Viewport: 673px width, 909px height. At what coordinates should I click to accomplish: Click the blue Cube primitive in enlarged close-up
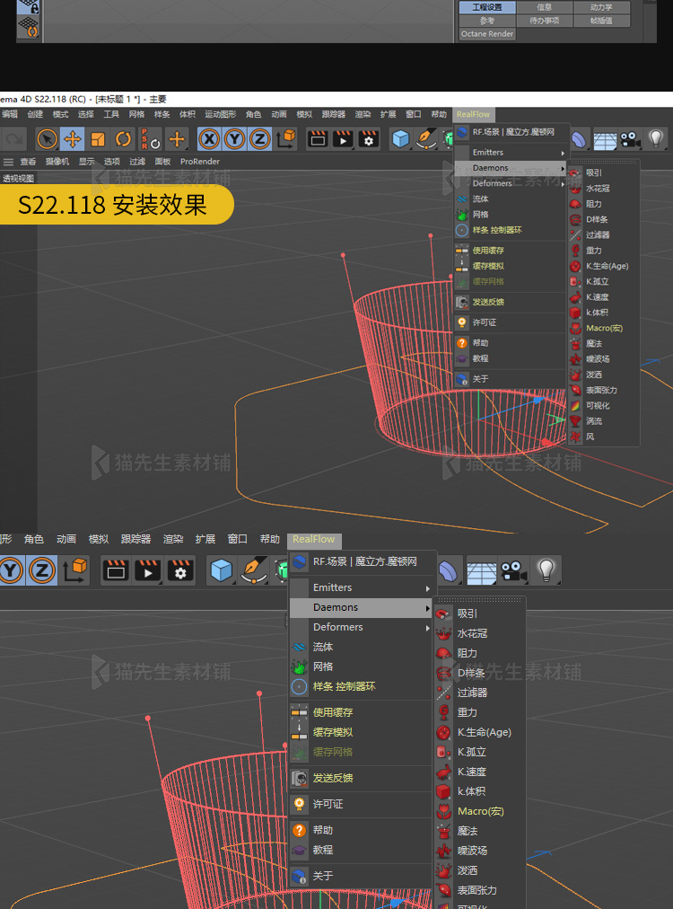click(x=222, y=570)
